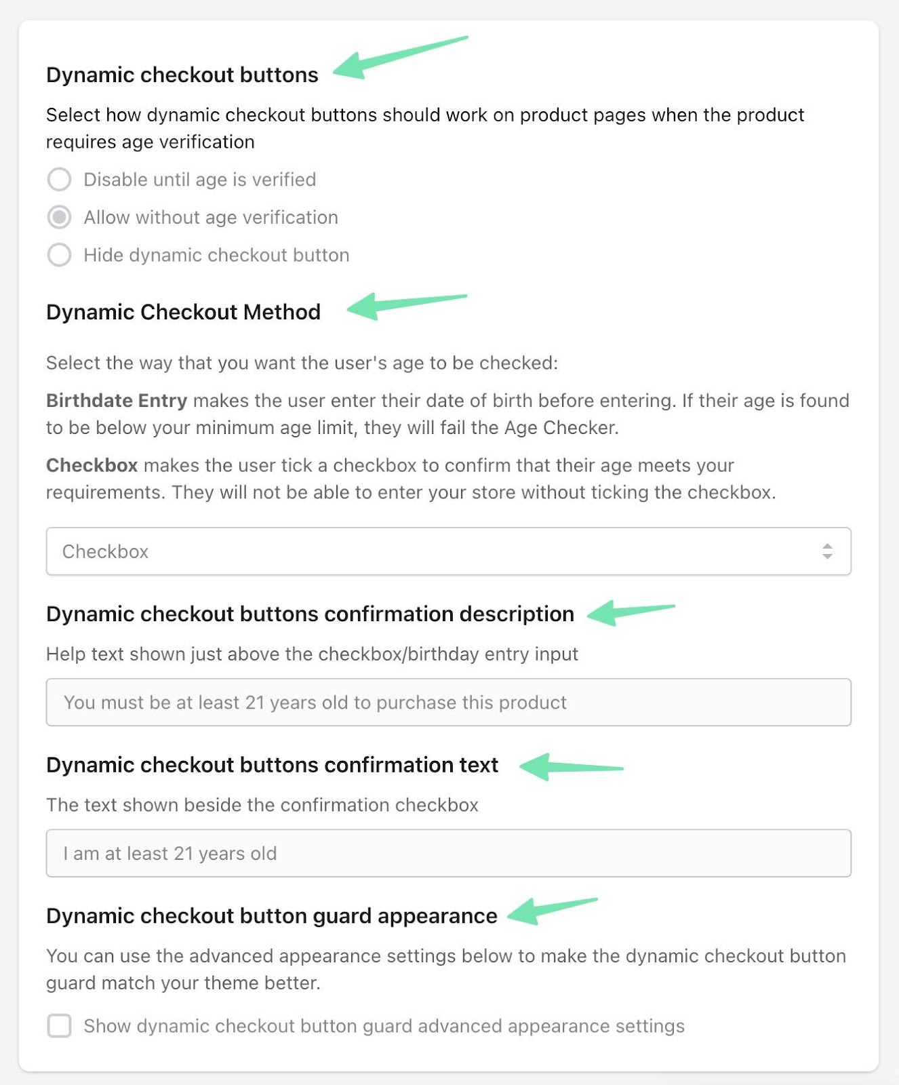Click the bold "Birthdate Entry" text
This screenshot has height=1085, width=899.
pyautogui.click(x=115, y=400)
